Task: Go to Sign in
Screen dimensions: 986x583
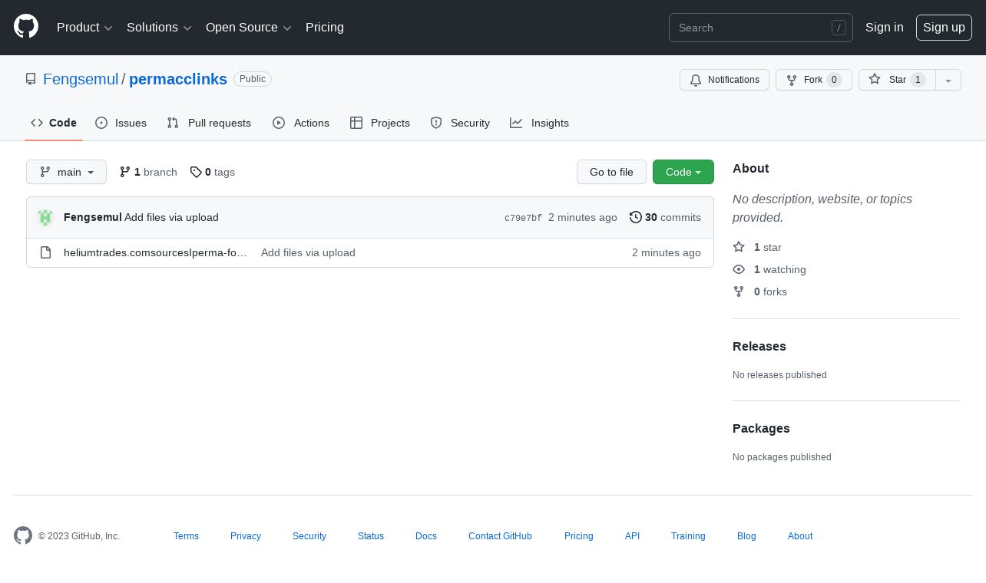Action: coord(885,28)
